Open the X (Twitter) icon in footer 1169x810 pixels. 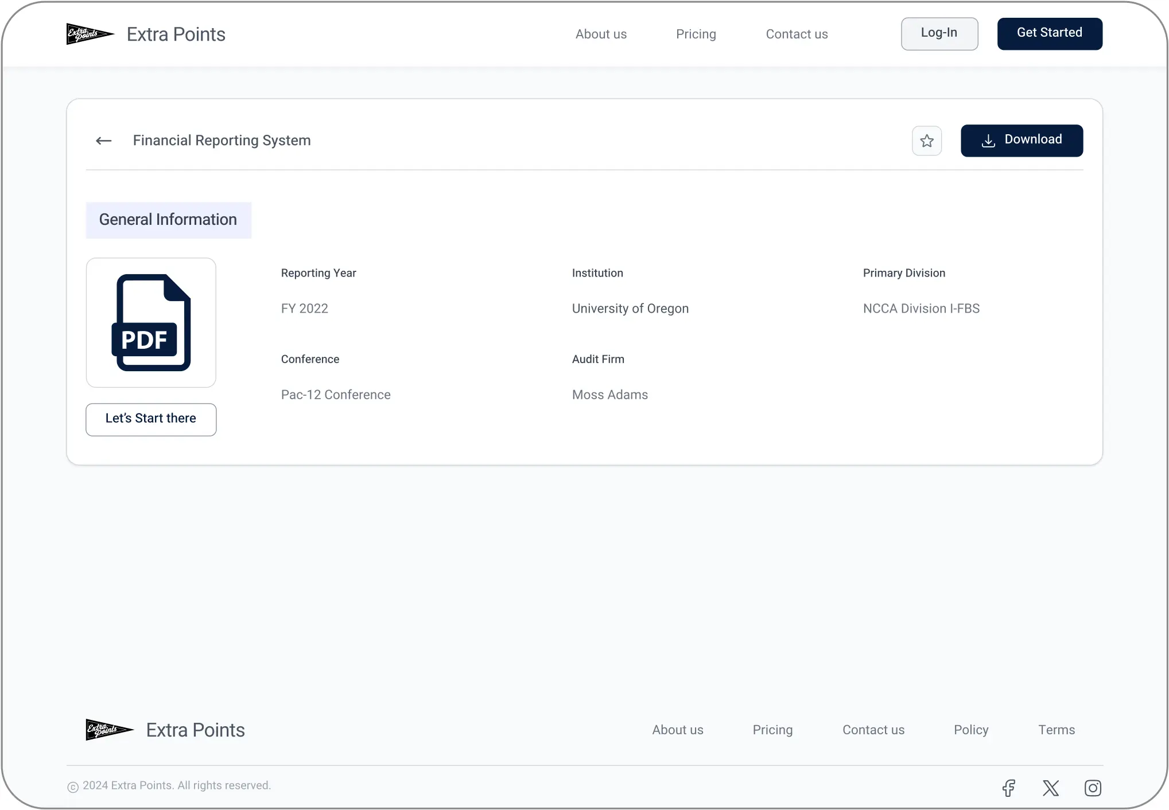[1050, 788]
